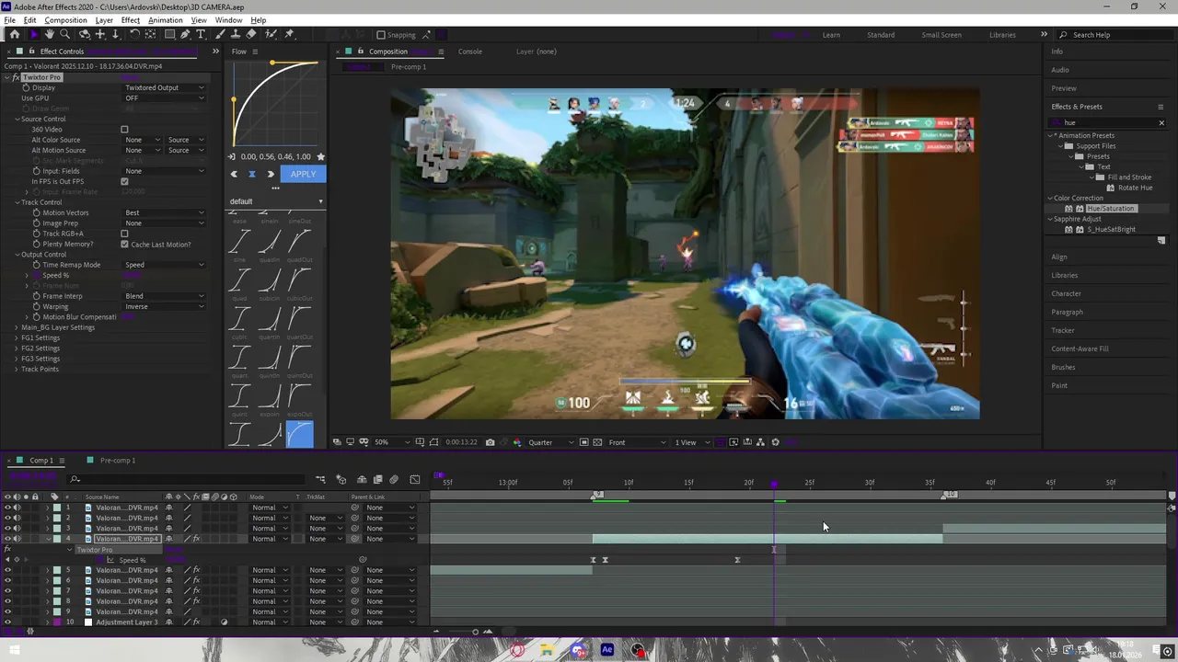1178x662 pixels.
Task: Open the Frame Interp Blend dropdown
Action: pos(165,296)
